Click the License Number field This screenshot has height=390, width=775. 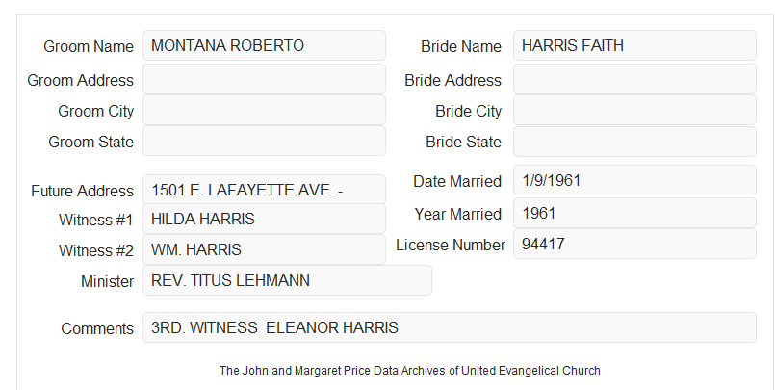(634, 244)
